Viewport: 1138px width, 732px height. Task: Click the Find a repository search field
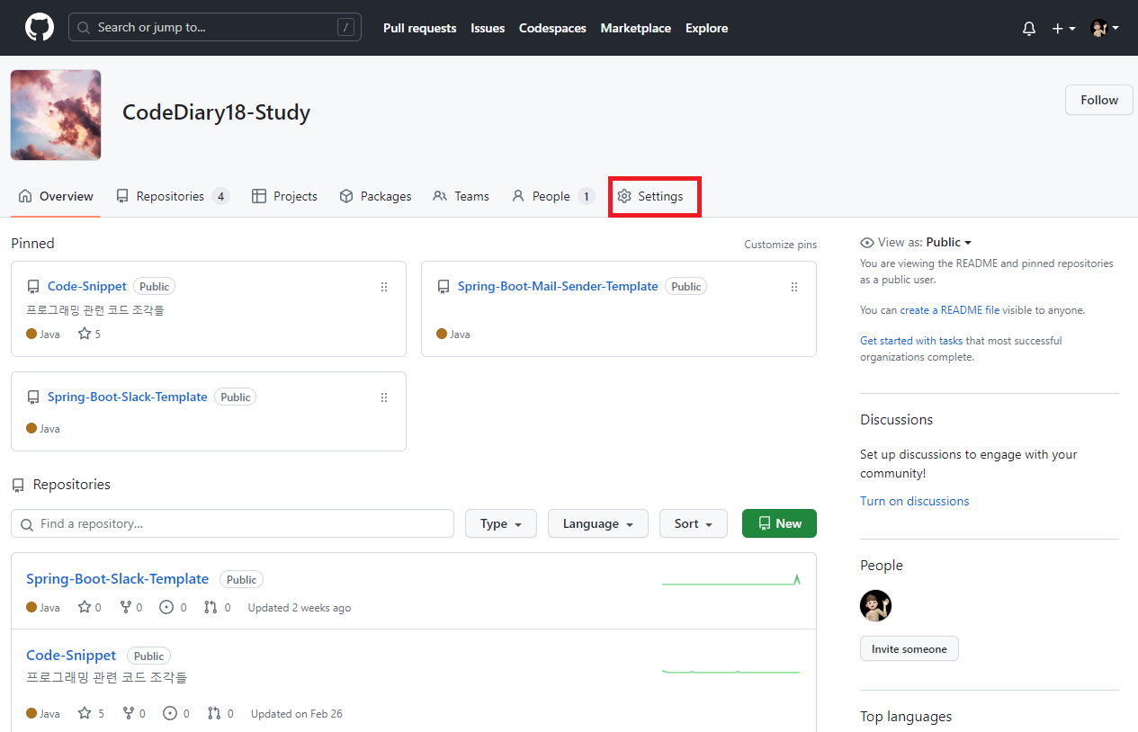pos(232,523)
